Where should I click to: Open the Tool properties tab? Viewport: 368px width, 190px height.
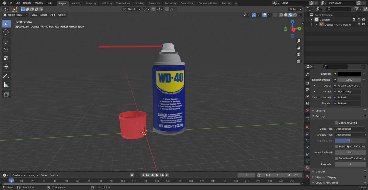click(307, 74)
